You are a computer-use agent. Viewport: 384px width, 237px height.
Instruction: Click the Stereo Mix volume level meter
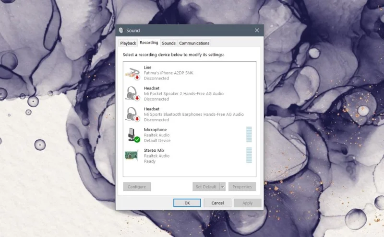249,155
